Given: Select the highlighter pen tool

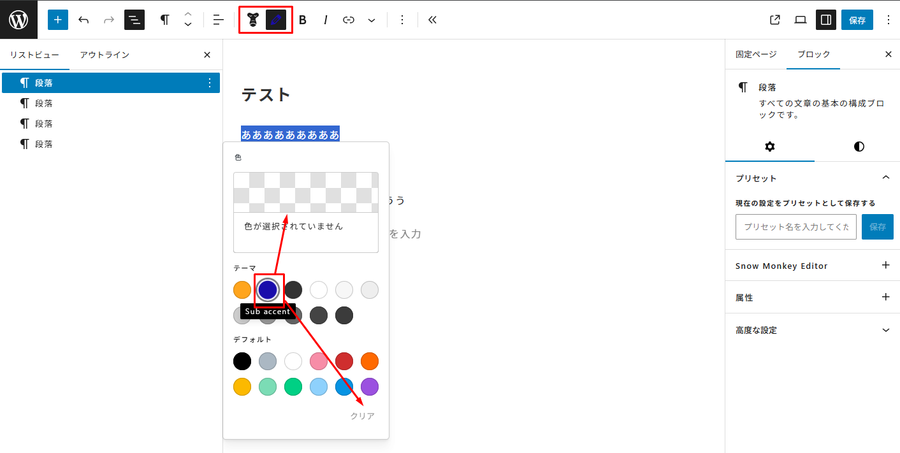Looking at the screenshot, I should (x=276, y=20).
